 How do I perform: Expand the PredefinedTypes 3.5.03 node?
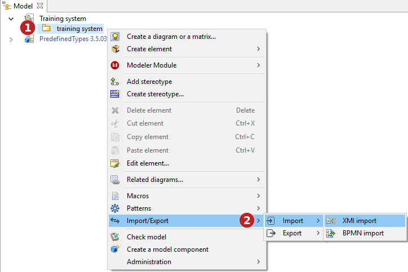(x=11, y=39)
